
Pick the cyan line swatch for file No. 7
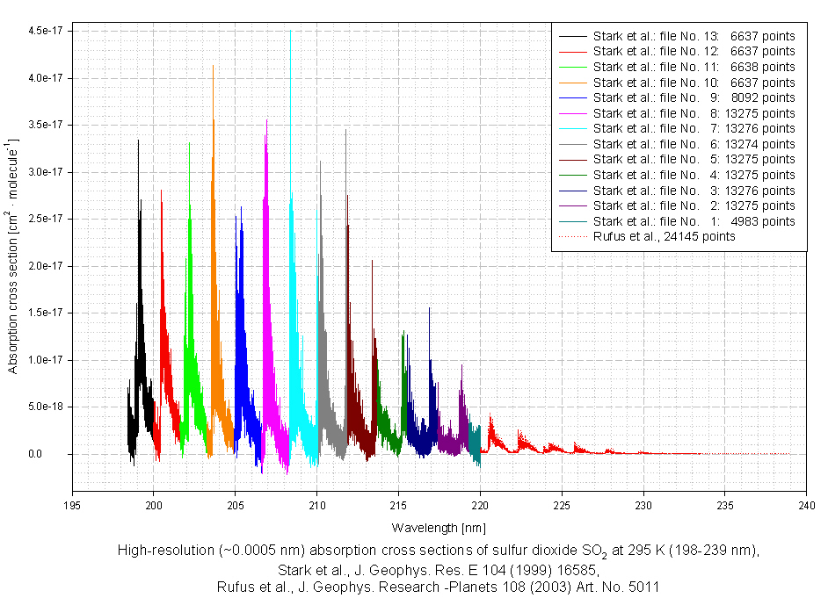572,129
